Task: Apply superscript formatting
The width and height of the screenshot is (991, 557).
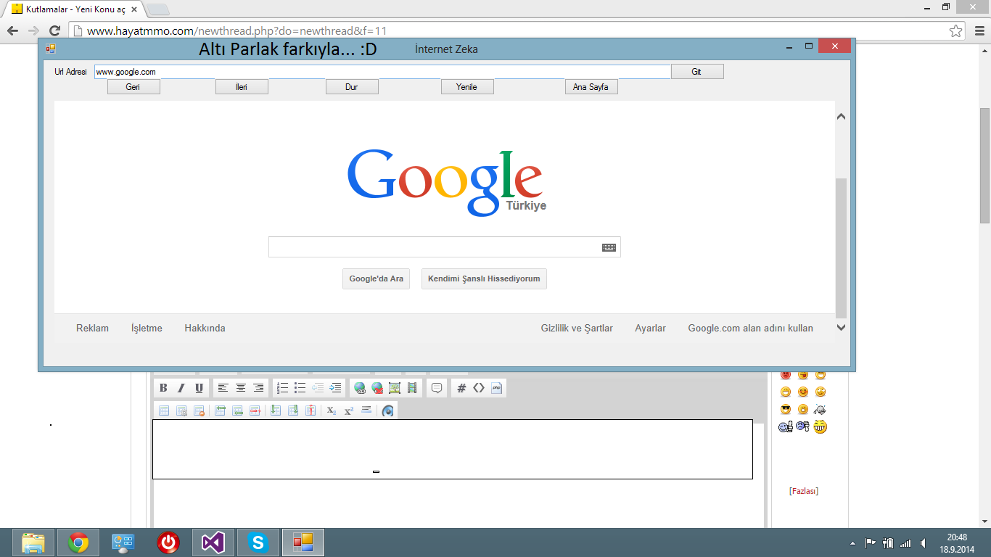Action: pos(349,410)
